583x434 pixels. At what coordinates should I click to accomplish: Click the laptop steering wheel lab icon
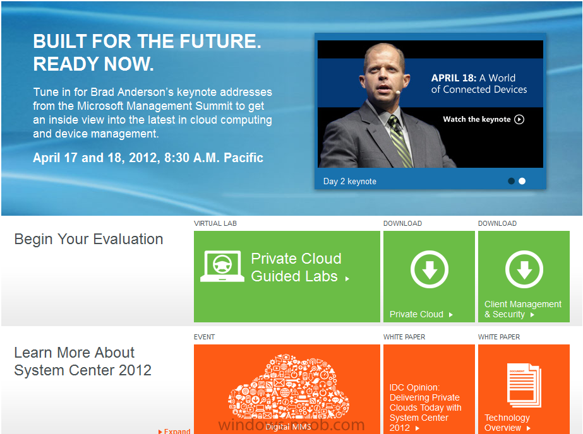[222, 267]
